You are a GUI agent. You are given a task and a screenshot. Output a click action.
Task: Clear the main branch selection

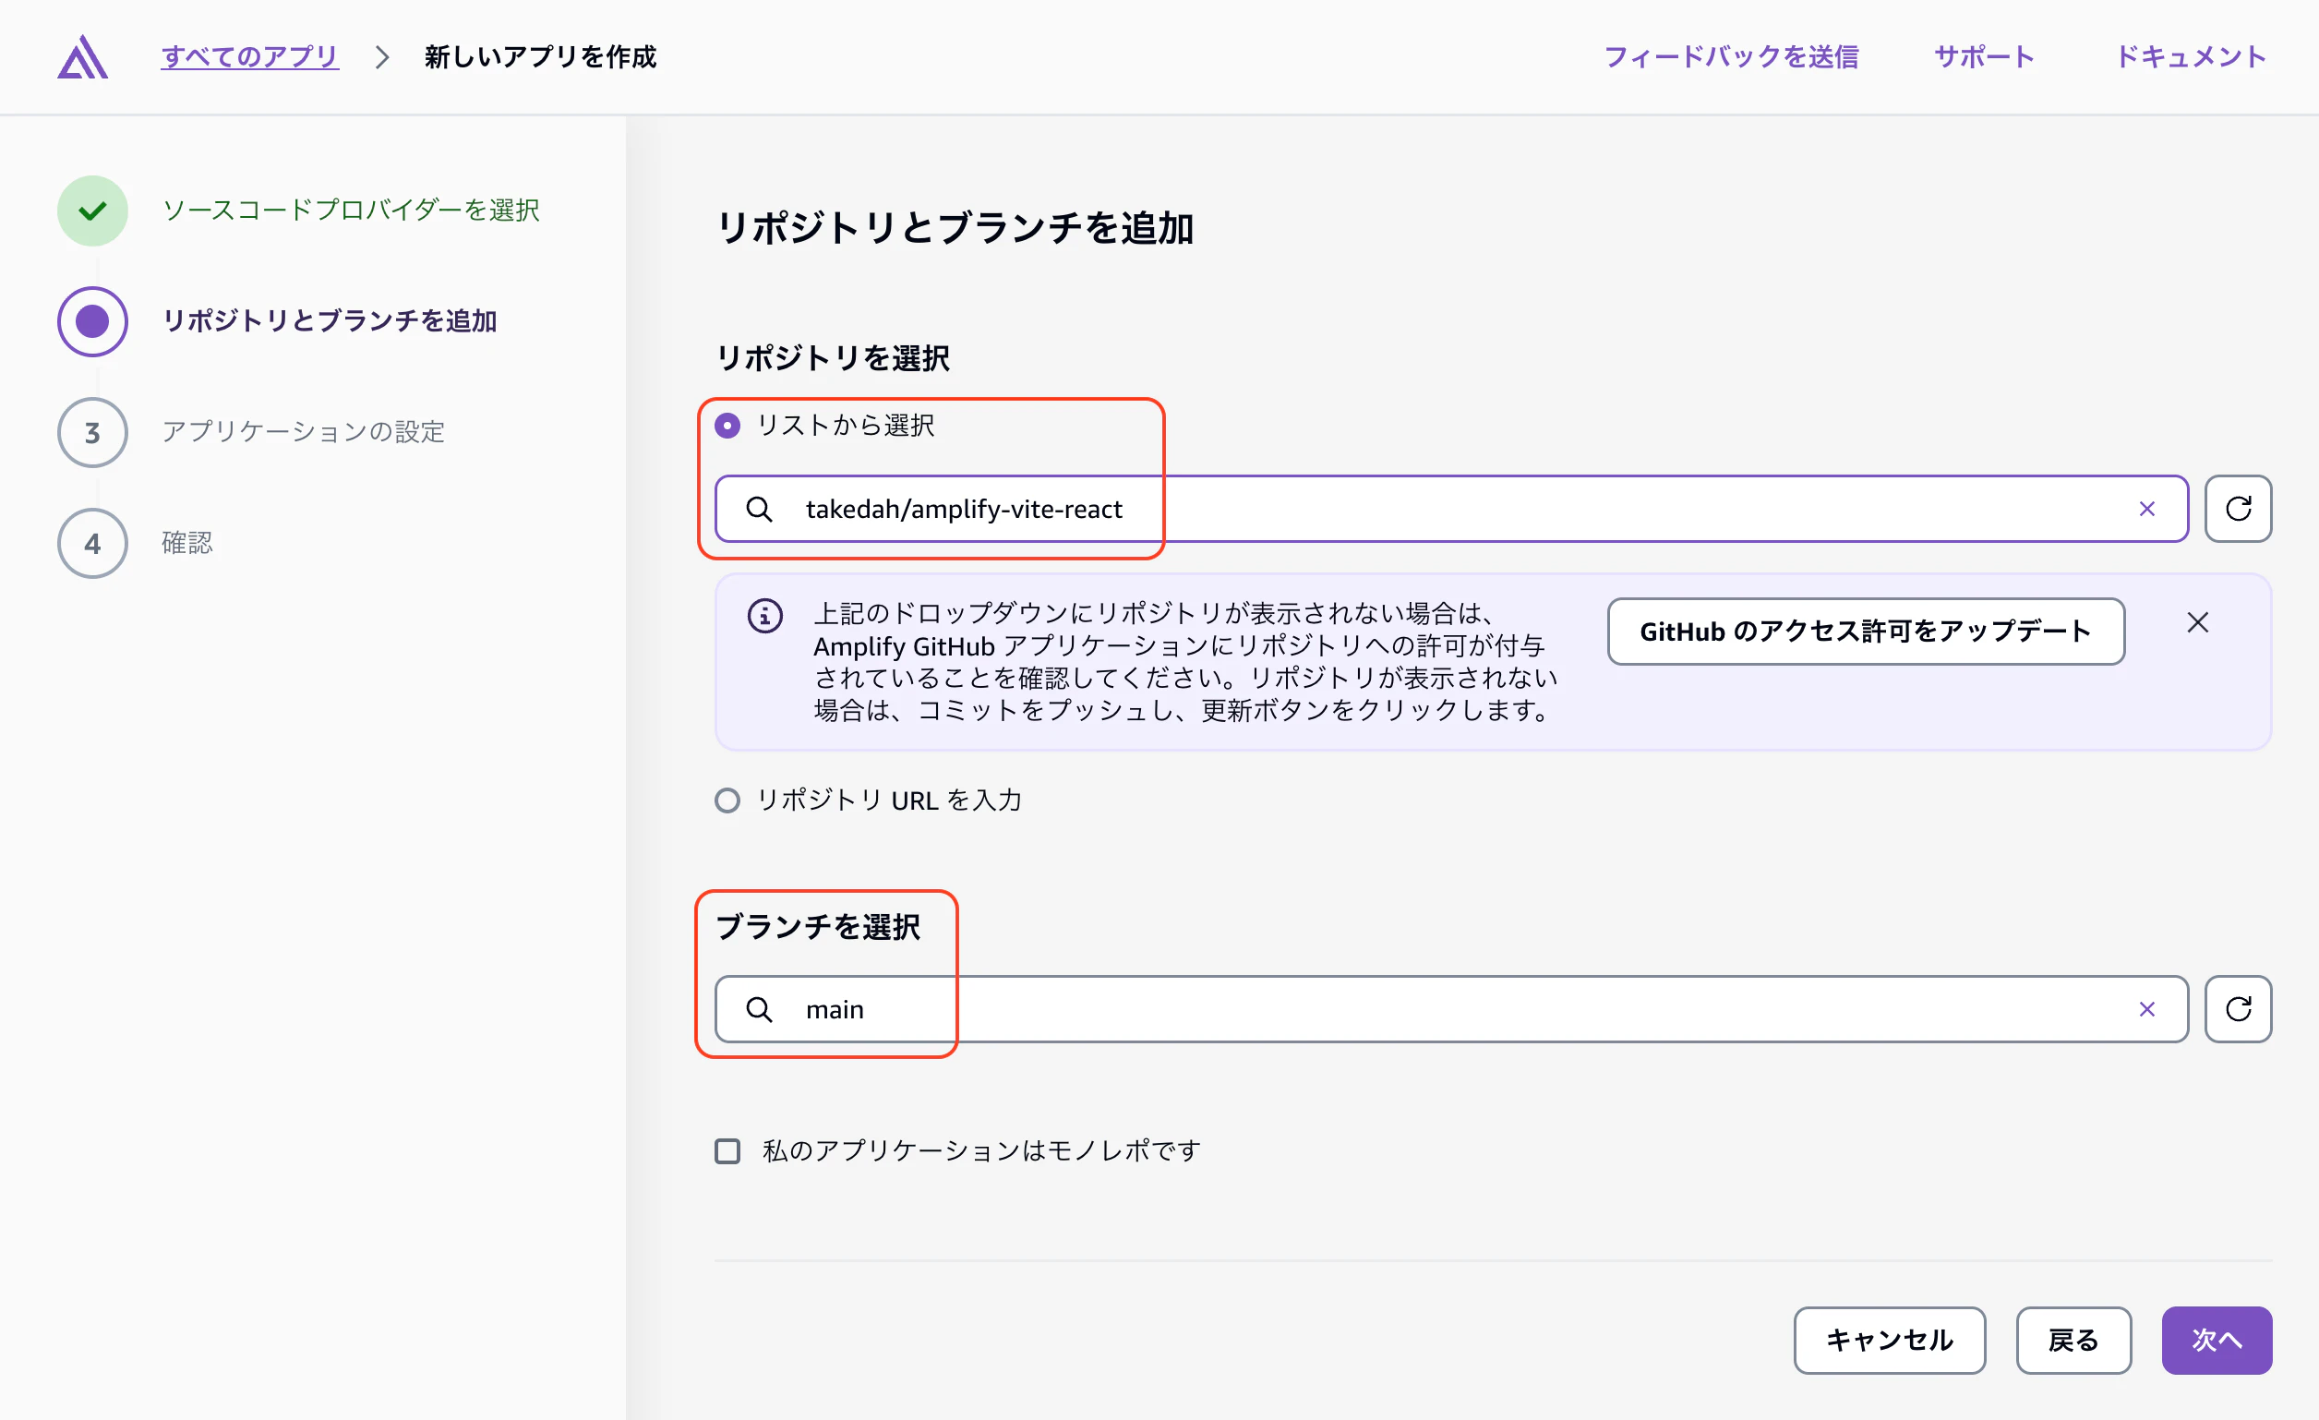(x=2146, y=1010)
